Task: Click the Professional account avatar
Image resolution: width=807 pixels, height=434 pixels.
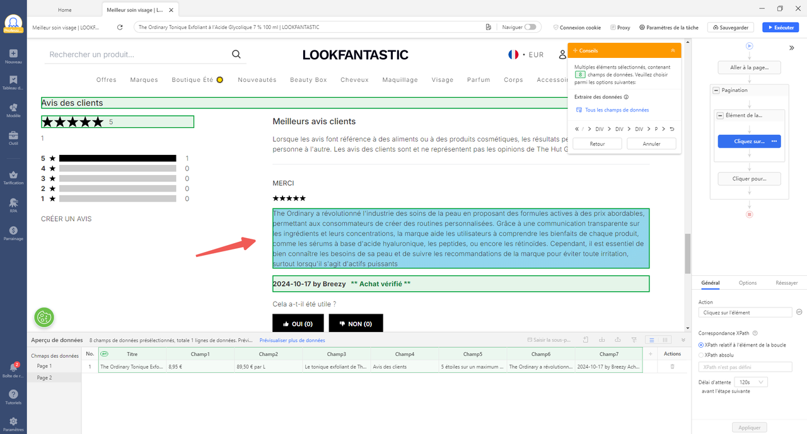Action: pos(13,23)
